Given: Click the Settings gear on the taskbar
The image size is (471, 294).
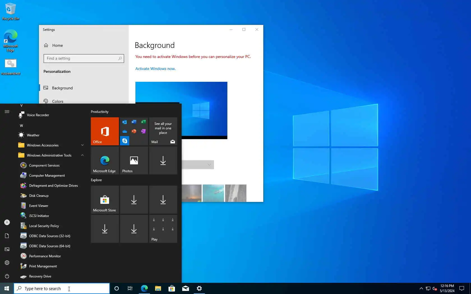Looking at the screenshot, I should pyautogui.click(x=199, y=288).
